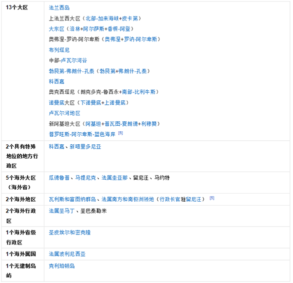Click the 阿基坦 link inside the parentheses
The width and height of the screenshot is (293, 283).
pos(93,124)
